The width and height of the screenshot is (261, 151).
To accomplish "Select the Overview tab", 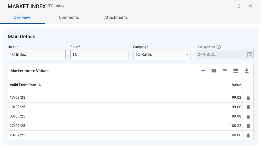I will click(22, 17).
